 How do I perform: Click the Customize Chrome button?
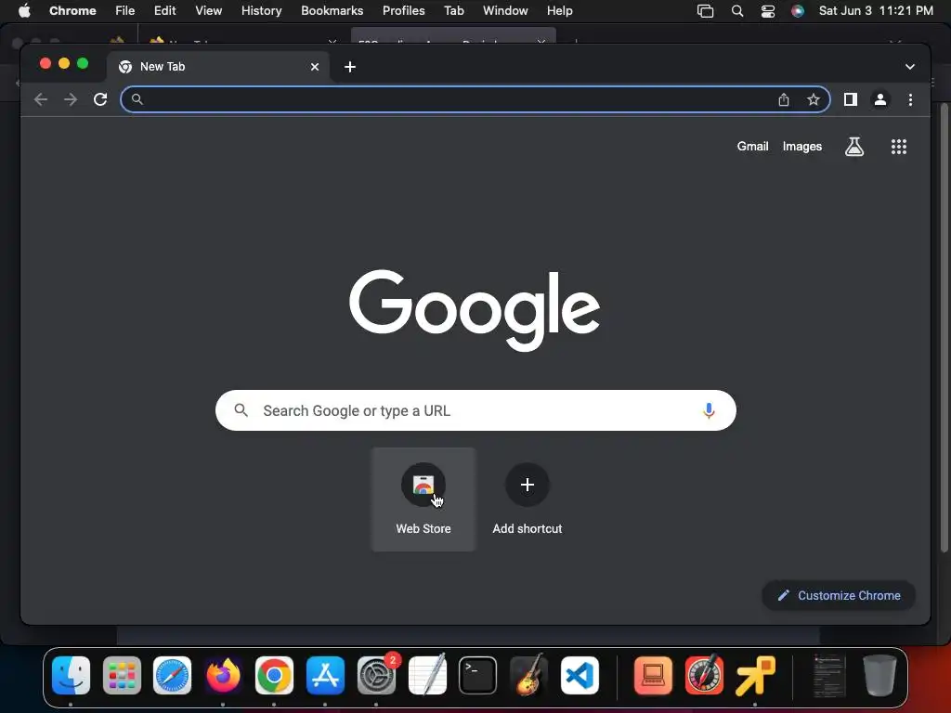pyautogui.click(x=839, y=595)
